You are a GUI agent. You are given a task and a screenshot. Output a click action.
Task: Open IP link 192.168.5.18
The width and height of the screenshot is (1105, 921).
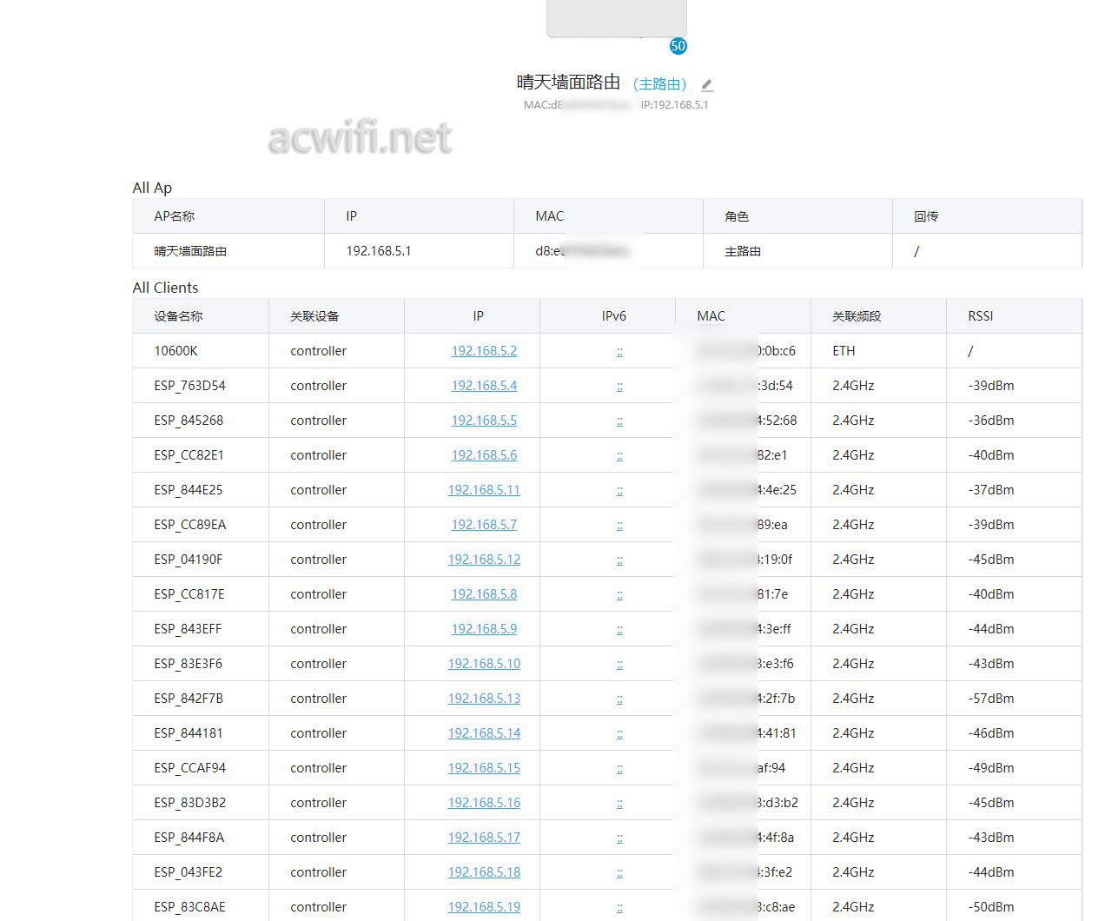pyautogui.click(x=484, y=872)
